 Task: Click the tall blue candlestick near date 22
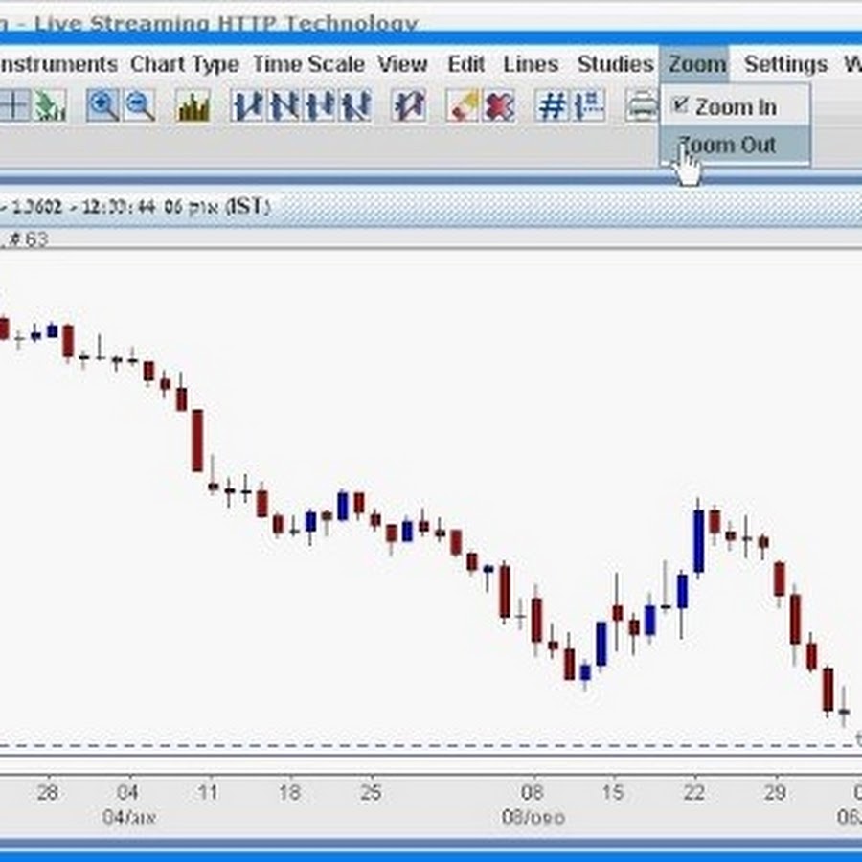[x=698, y=541]
